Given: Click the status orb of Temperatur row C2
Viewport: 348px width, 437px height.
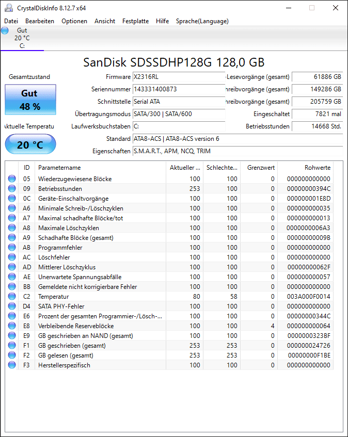Looking at the screenshot, I should click(x=12, y=296).
